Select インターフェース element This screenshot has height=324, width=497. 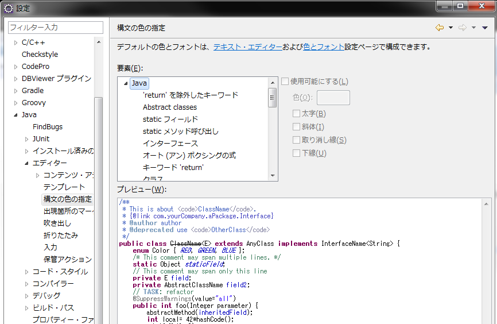[170, 144]
